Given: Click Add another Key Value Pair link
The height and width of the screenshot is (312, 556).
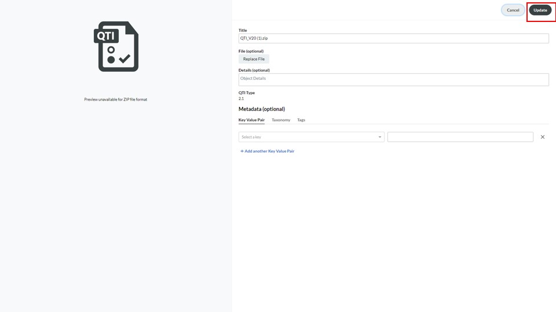Looking at the screenshot, I should [x=268, y=151].
